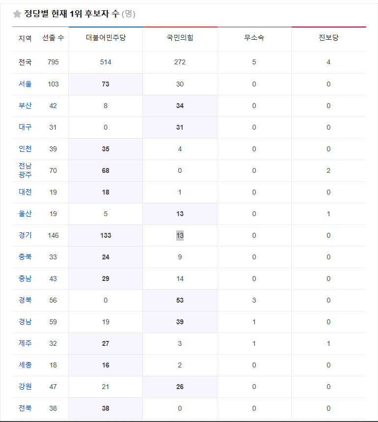The height and width of the screenshot is (422, 378).
Task: Select the 3 independents in 경북 row
Action: [254, 300]
